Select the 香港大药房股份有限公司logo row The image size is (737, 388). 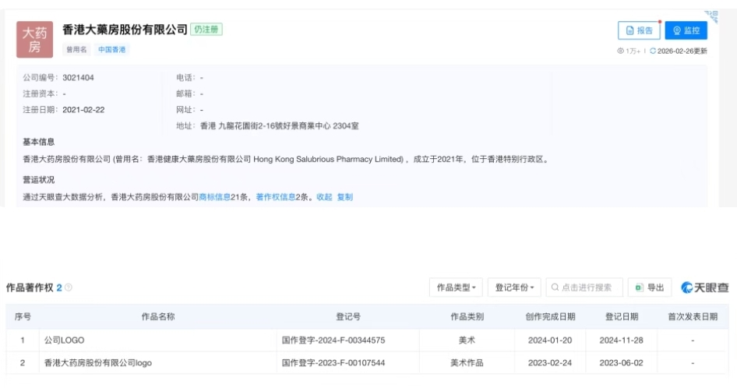[97, 363]
